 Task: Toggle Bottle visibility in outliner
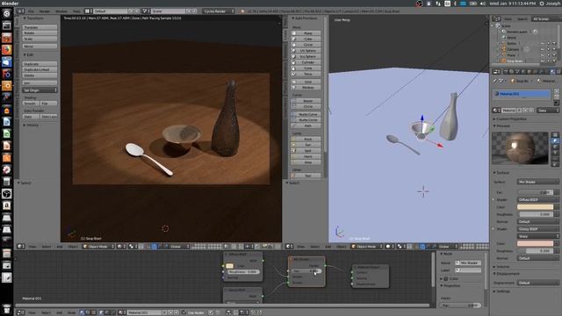click(x=543, y=43)
